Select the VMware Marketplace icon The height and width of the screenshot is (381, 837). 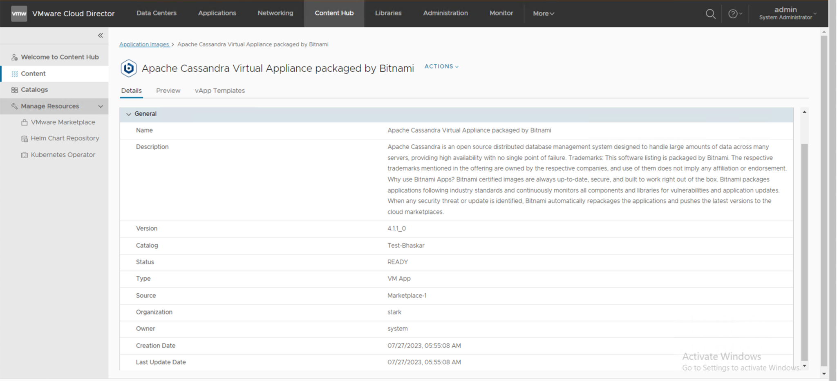pos(24,122)
